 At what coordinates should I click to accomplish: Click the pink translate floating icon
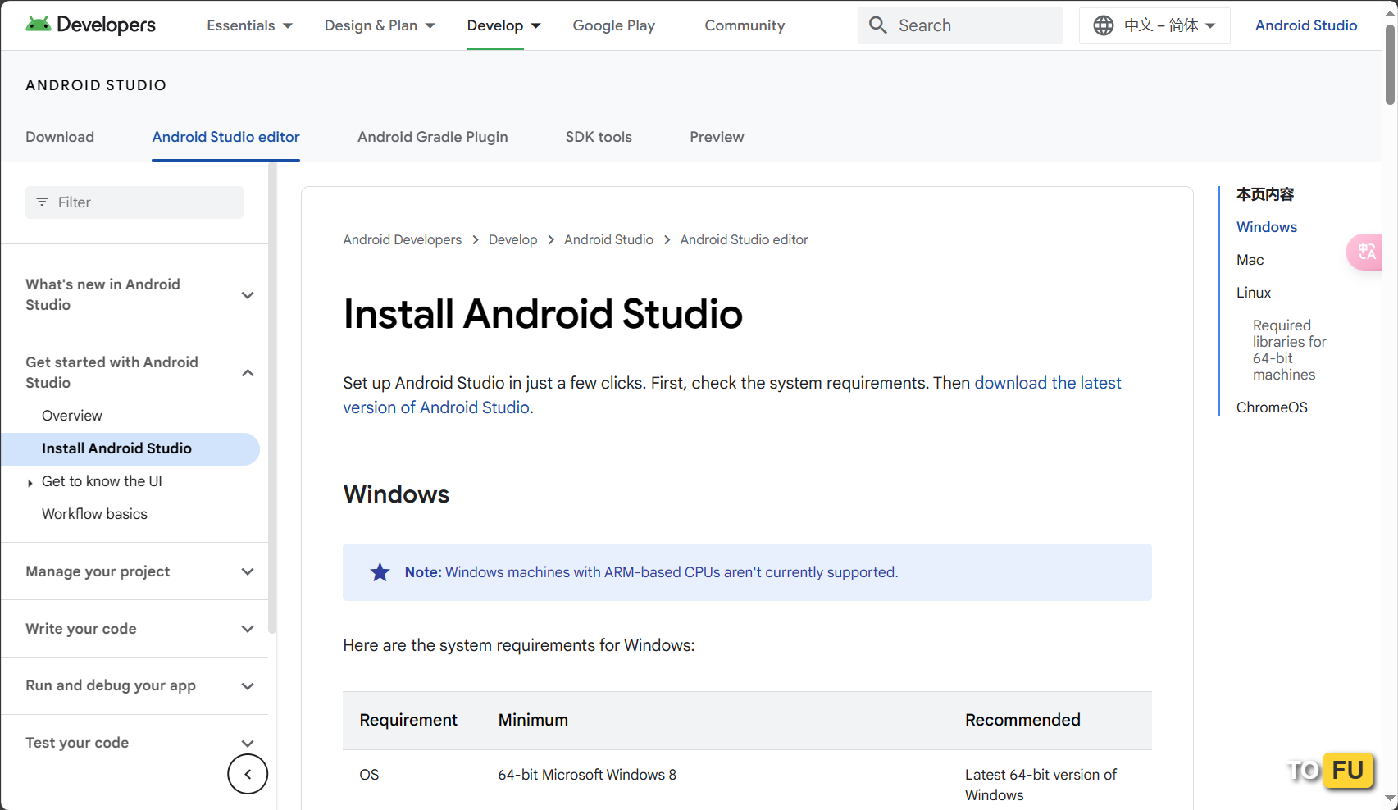[1366, 252]
